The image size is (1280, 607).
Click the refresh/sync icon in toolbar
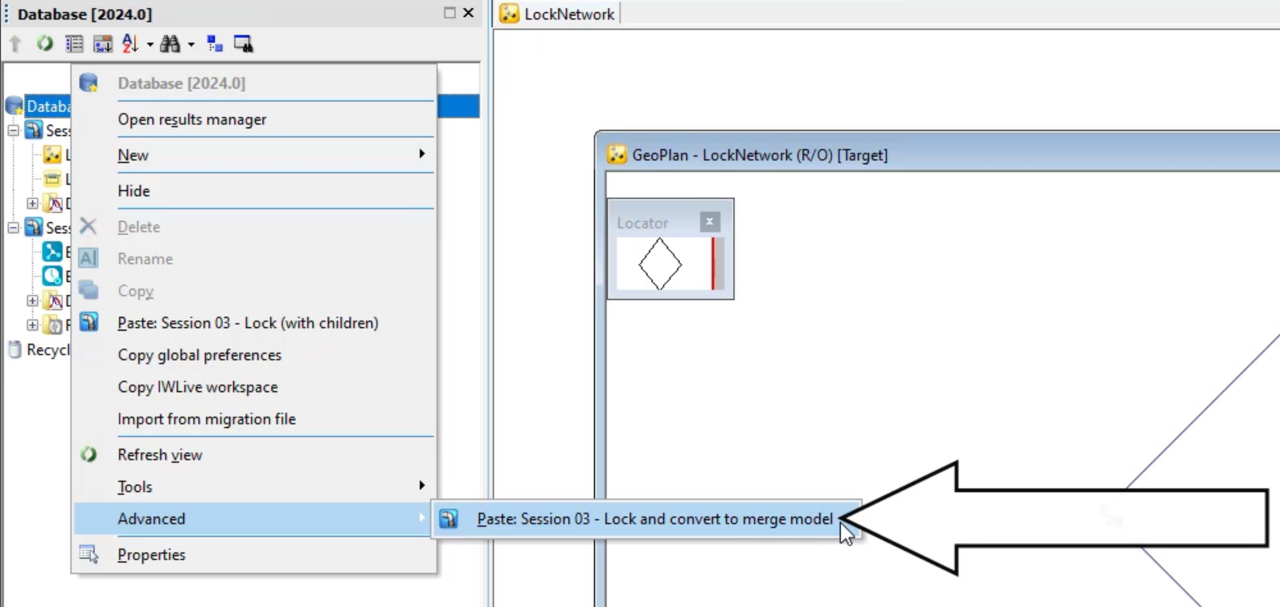pos(46,44)
